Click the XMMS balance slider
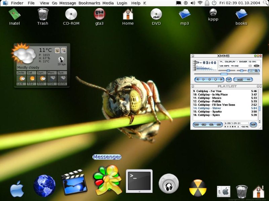 coord(241,71)
